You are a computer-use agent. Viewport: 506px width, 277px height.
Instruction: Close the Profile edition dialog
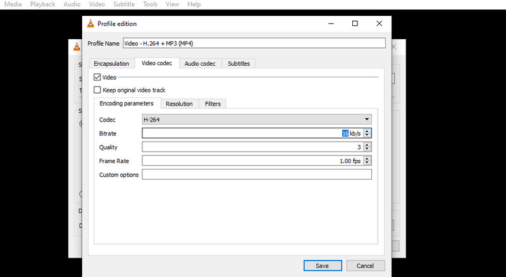[x=379, y=24]
